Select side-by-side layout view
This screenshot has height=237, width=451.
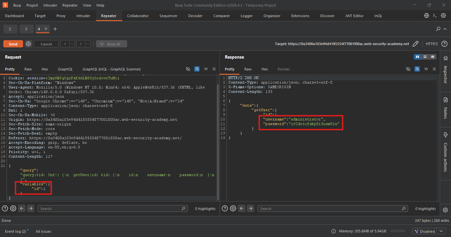coord(418,57)
